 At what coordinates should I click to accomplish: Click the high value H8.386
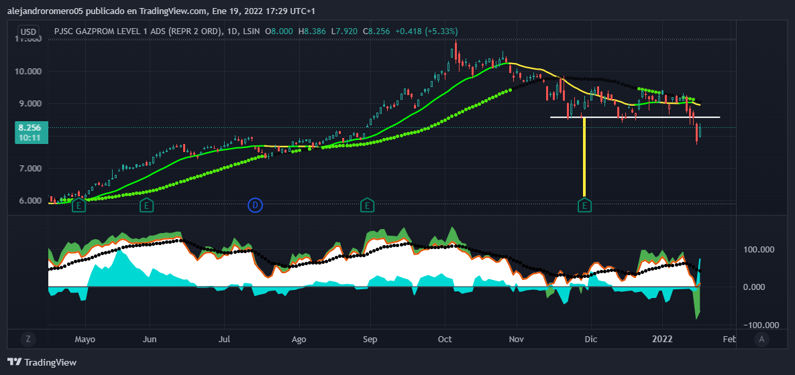coord(312,31)
